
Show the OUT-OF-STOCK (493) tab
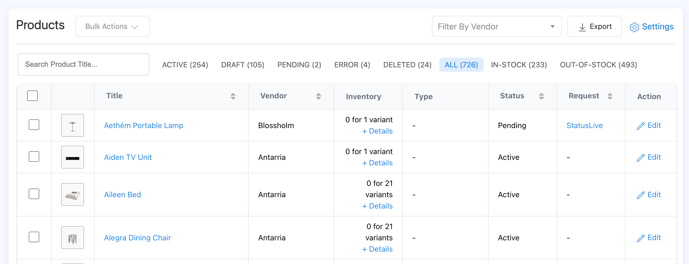599,65
